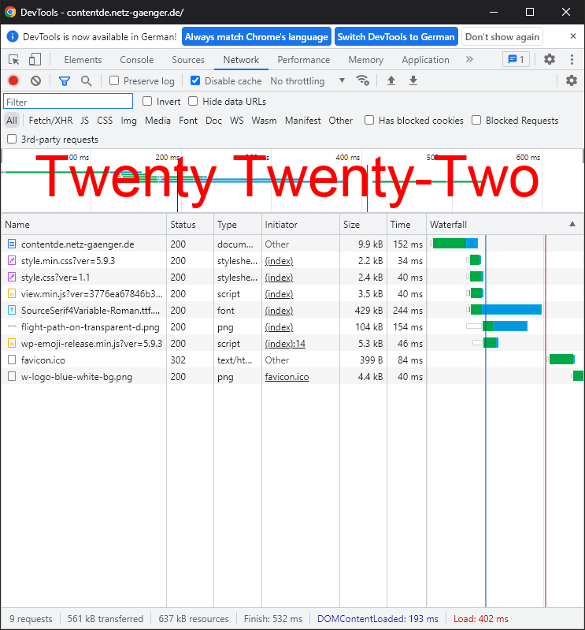Check Blocked Requests option
The height and width of the screenshot is (630, 585).
(x=476, y=120)
